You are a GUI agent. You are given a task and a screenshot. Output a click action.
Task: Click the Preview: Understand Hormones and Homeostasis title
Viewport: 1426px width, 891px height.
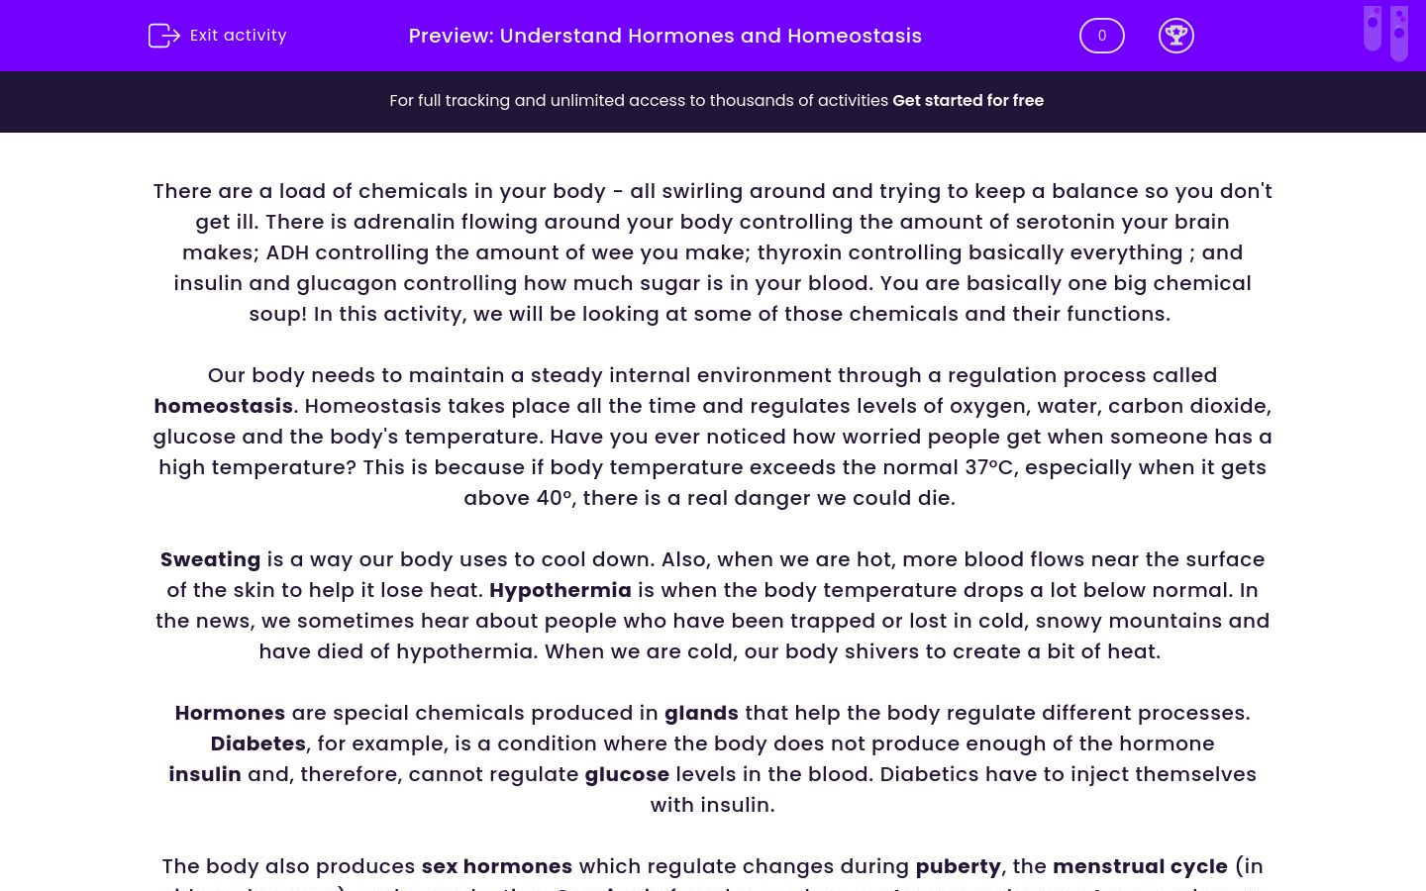(x=664, y=36)
